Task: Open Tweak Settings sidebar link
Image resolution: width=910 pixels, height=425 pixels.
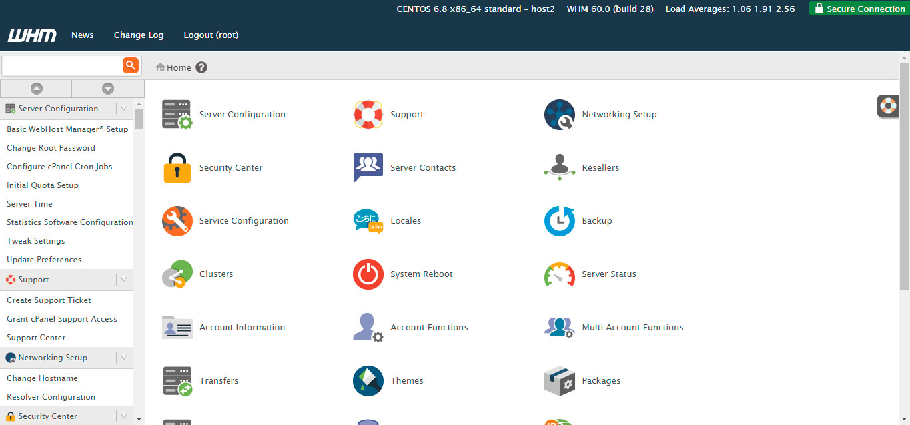Action: coord(36,241)
